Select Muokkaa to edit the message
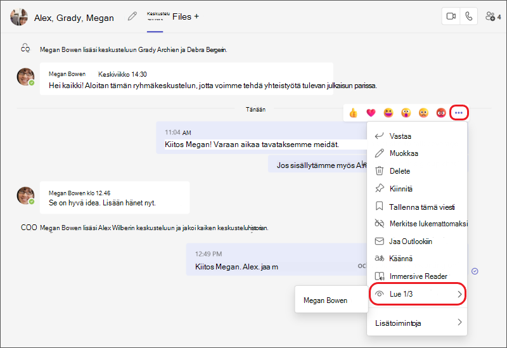 click(x=418, y=153)
